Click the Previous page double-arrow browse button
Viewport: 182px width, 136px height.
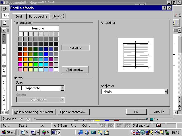(x=179, y=101)
